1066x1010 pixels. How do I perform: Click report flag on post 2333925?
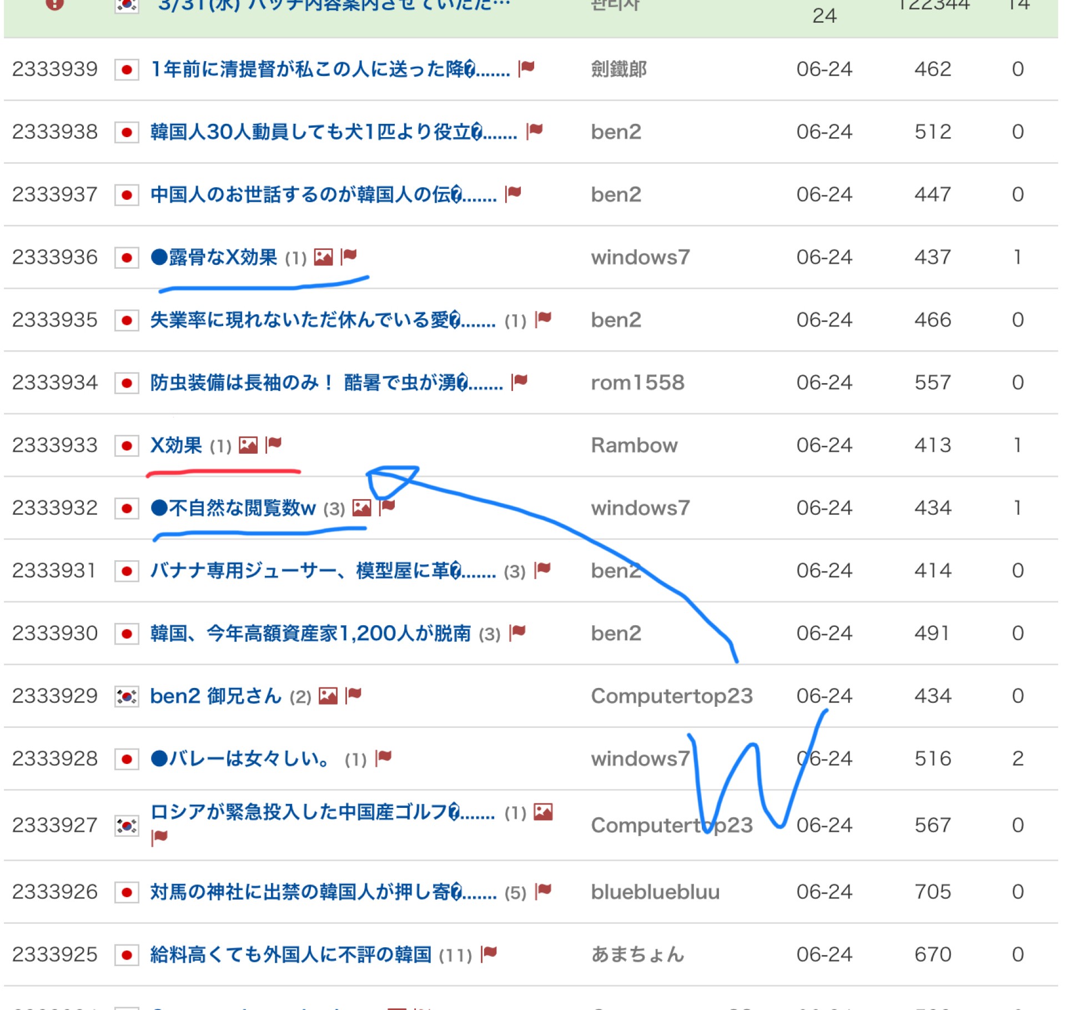point(489,954)
